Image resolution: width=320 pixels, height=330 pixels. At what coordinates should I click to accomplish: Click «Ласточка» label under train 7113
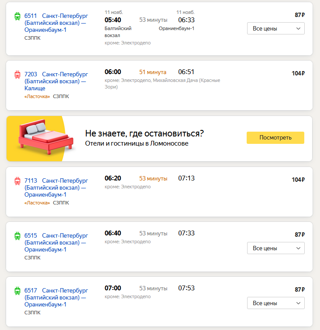[37, 203]
